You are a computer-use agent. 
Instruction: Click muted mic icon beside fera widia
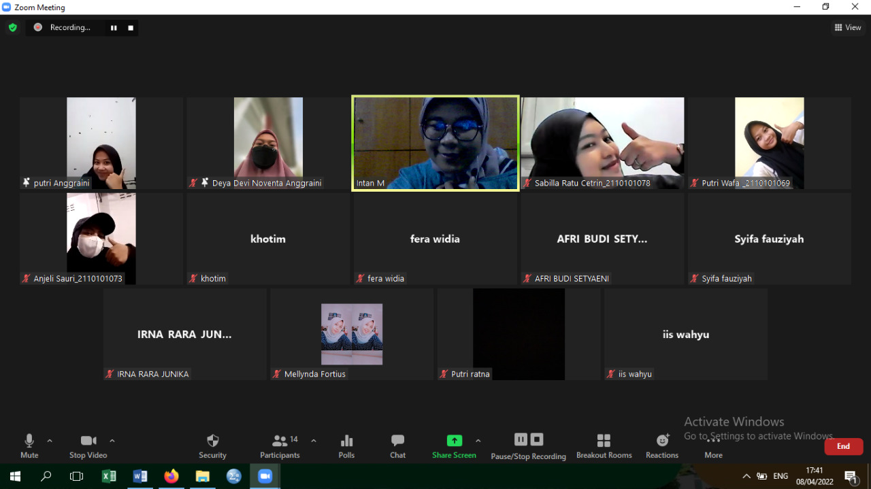(x=361, y=278)
